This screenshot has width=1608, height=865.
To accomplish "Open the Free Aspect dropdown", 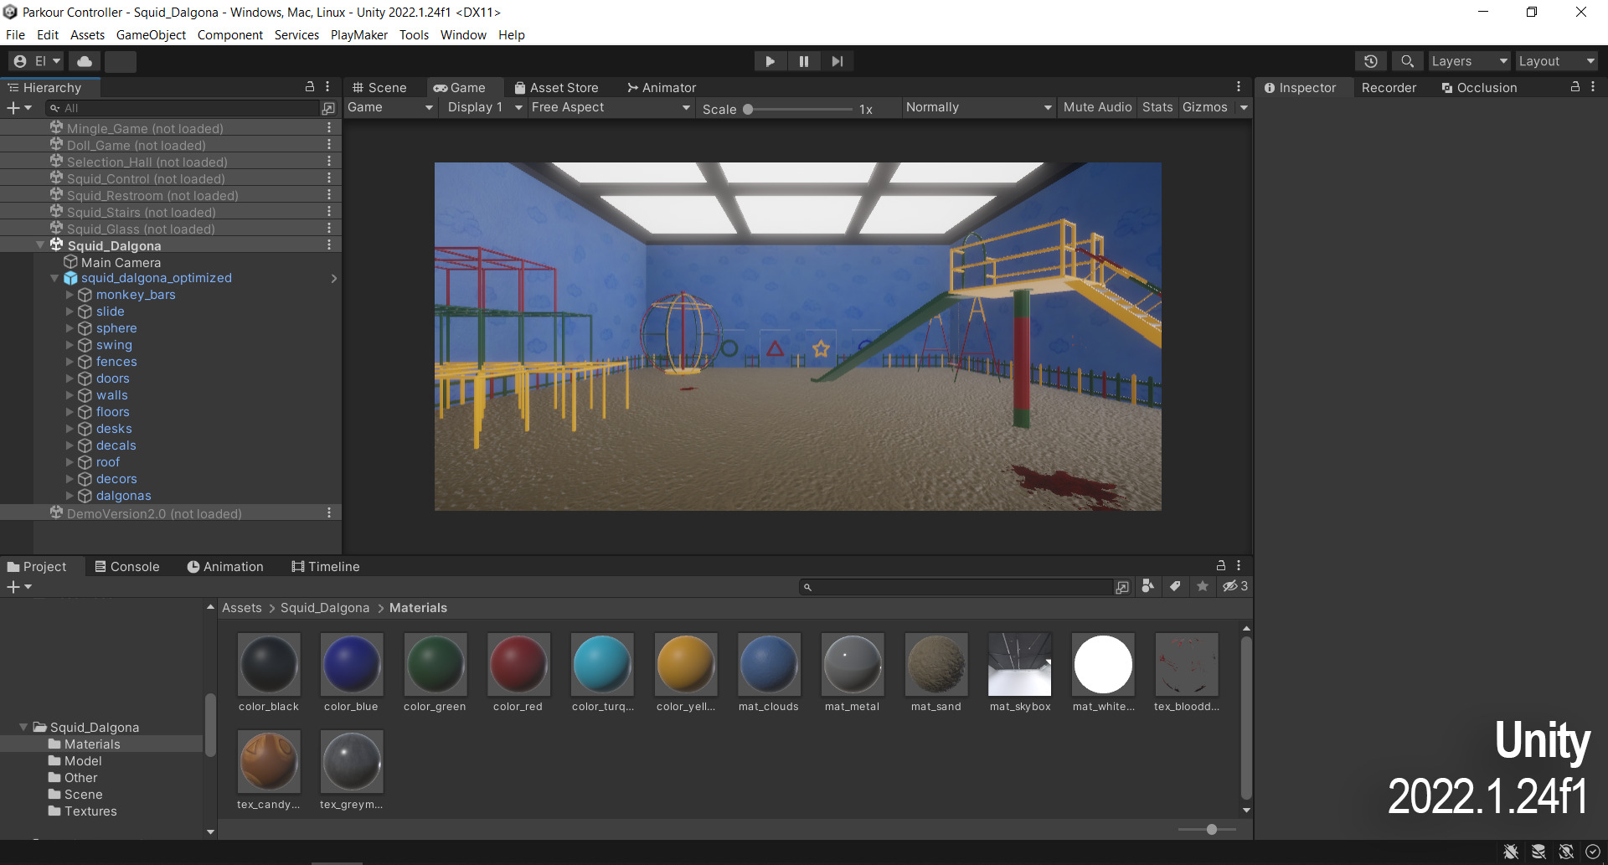I will point(611,107).
